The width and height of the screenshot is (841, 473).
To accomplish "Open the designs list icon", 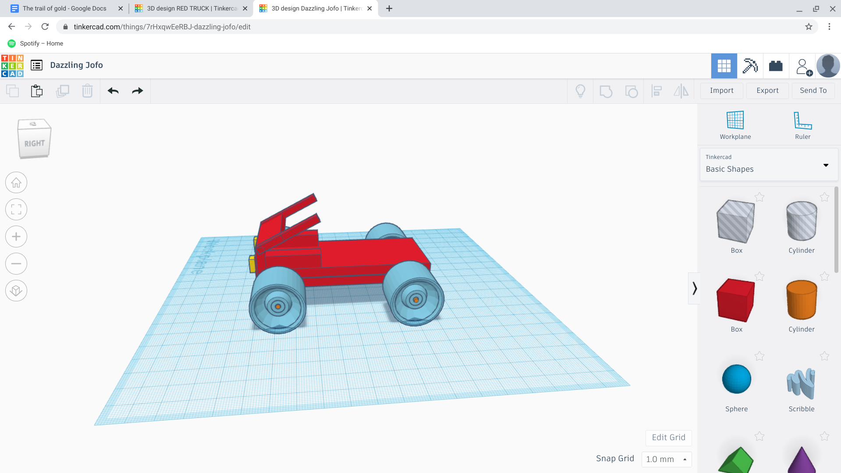I will [x=36, y=65].
